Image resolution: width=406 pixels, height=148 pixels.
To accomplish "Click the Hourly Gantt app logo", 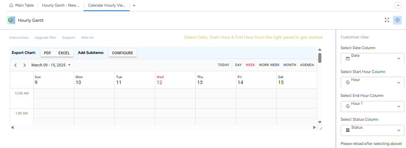I will pos(11,20).
